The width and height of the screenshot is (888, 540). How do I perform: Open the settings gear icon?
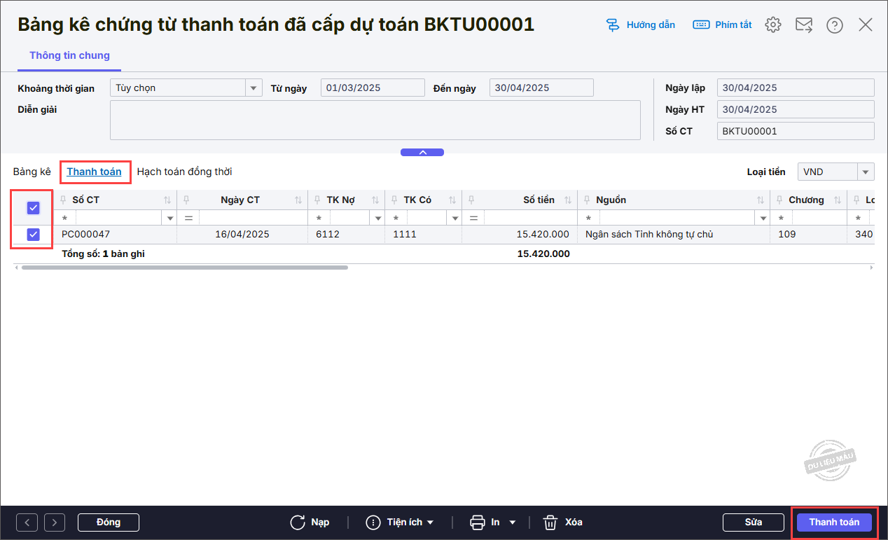(772, 25)
